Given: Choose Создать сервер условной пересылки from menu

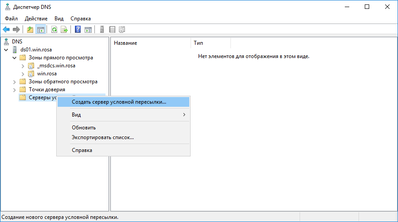Looking at the screenshot, I should click(x=119, y=102).
